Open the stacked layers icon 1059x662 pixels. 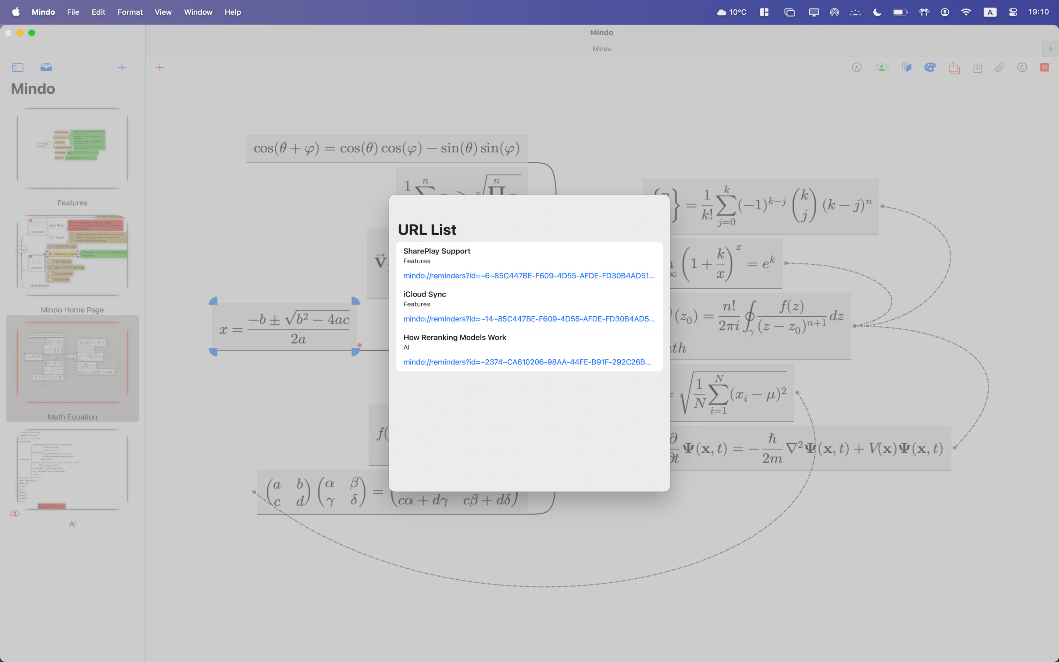point(906,67)
